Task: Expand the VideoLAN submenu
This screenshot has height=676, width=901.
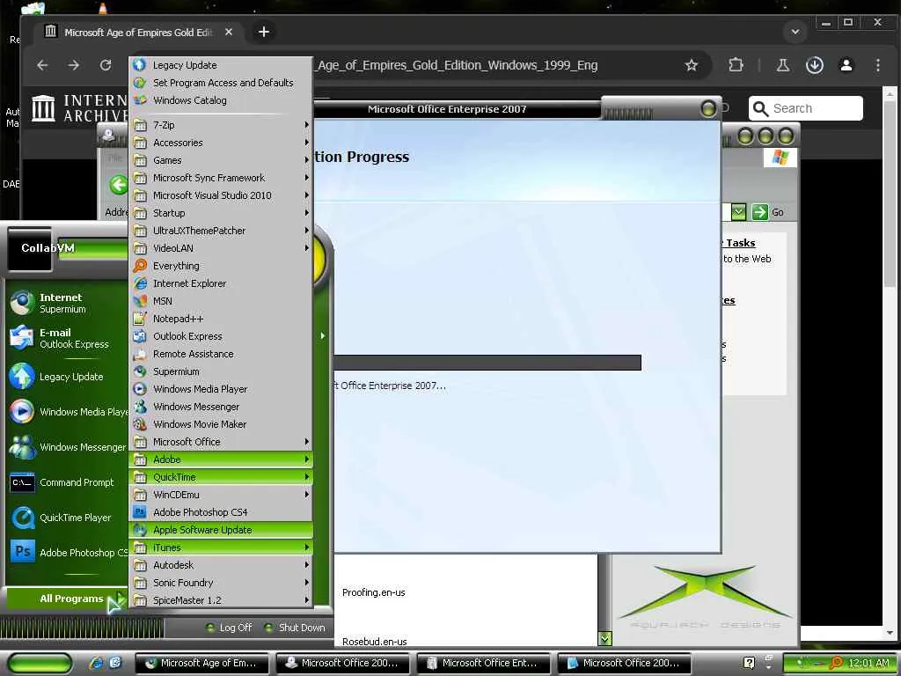Action: (221, 248)
